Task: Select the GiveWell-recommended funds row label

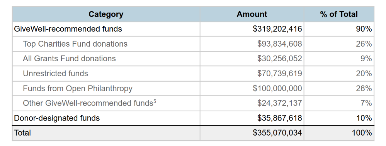Action: pos(68,29)
